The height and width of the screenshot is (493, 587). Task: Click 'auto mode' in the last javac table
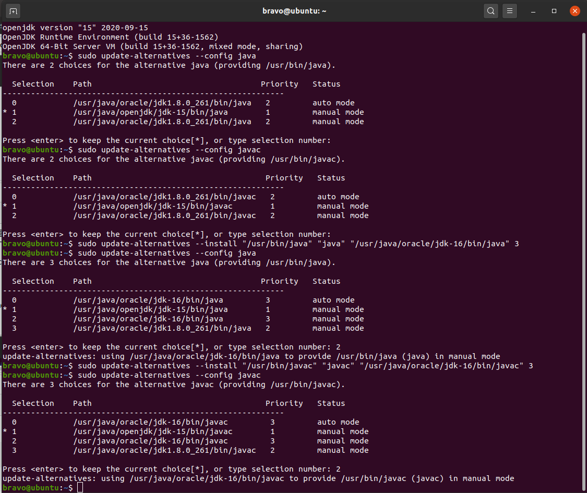click(x=338, y=422)
